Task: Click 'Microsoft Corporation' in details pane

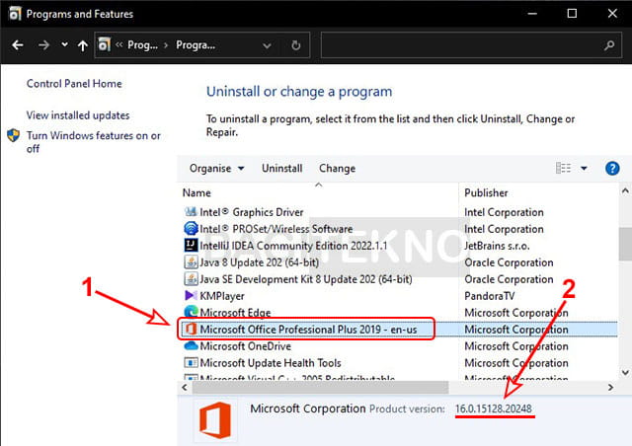Action: (x=308, y=409)
